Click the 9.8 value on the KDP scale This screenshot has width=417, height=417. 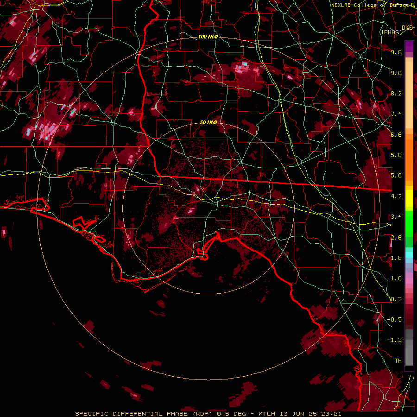(x=396, y=52)
